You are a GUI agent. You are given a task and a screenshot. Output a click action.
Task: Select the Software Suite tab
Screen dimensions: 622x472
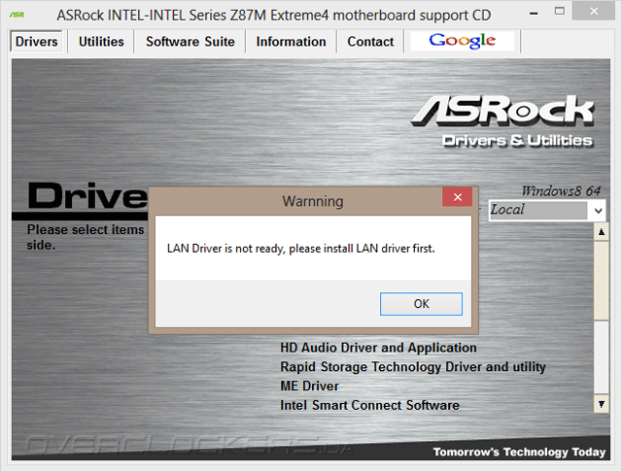pos(190,42)
